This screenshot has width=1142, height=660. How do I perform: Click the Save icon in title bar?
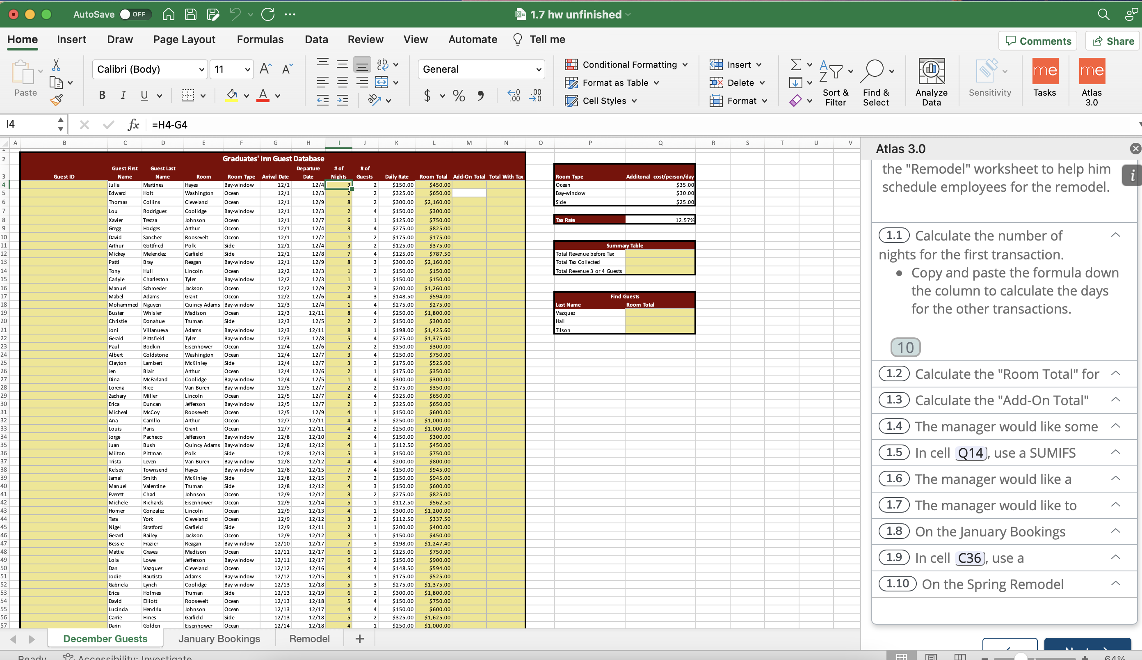click(x=191, y=14)
